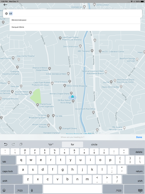Switch to numbers with left .?123 key
This screenshot has width=145, height=194.
tap(21, 189)
